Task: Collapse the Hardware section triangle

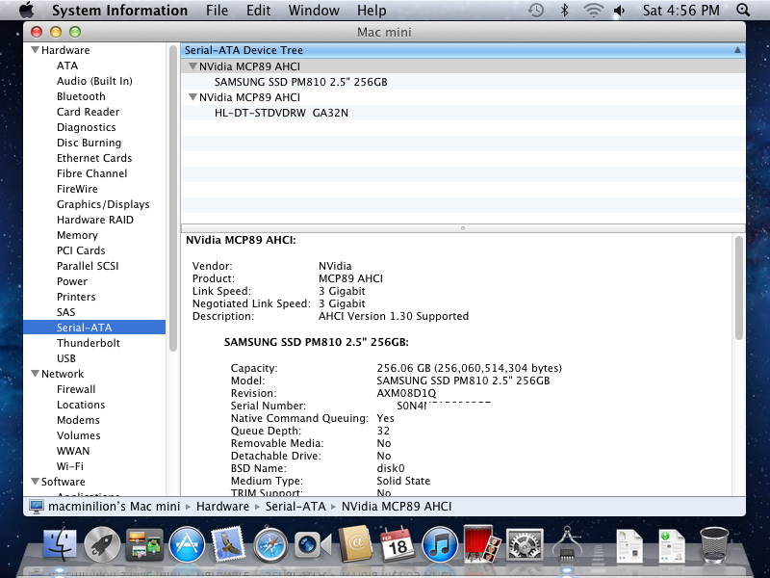Action: click(x=35, y=50)
